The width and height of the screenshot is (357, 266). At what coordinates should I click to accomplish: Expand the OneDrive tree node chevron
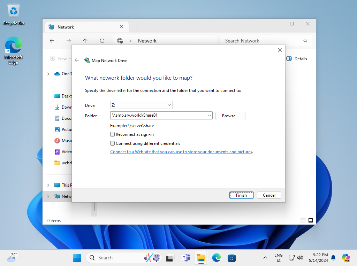coord(48,74)
